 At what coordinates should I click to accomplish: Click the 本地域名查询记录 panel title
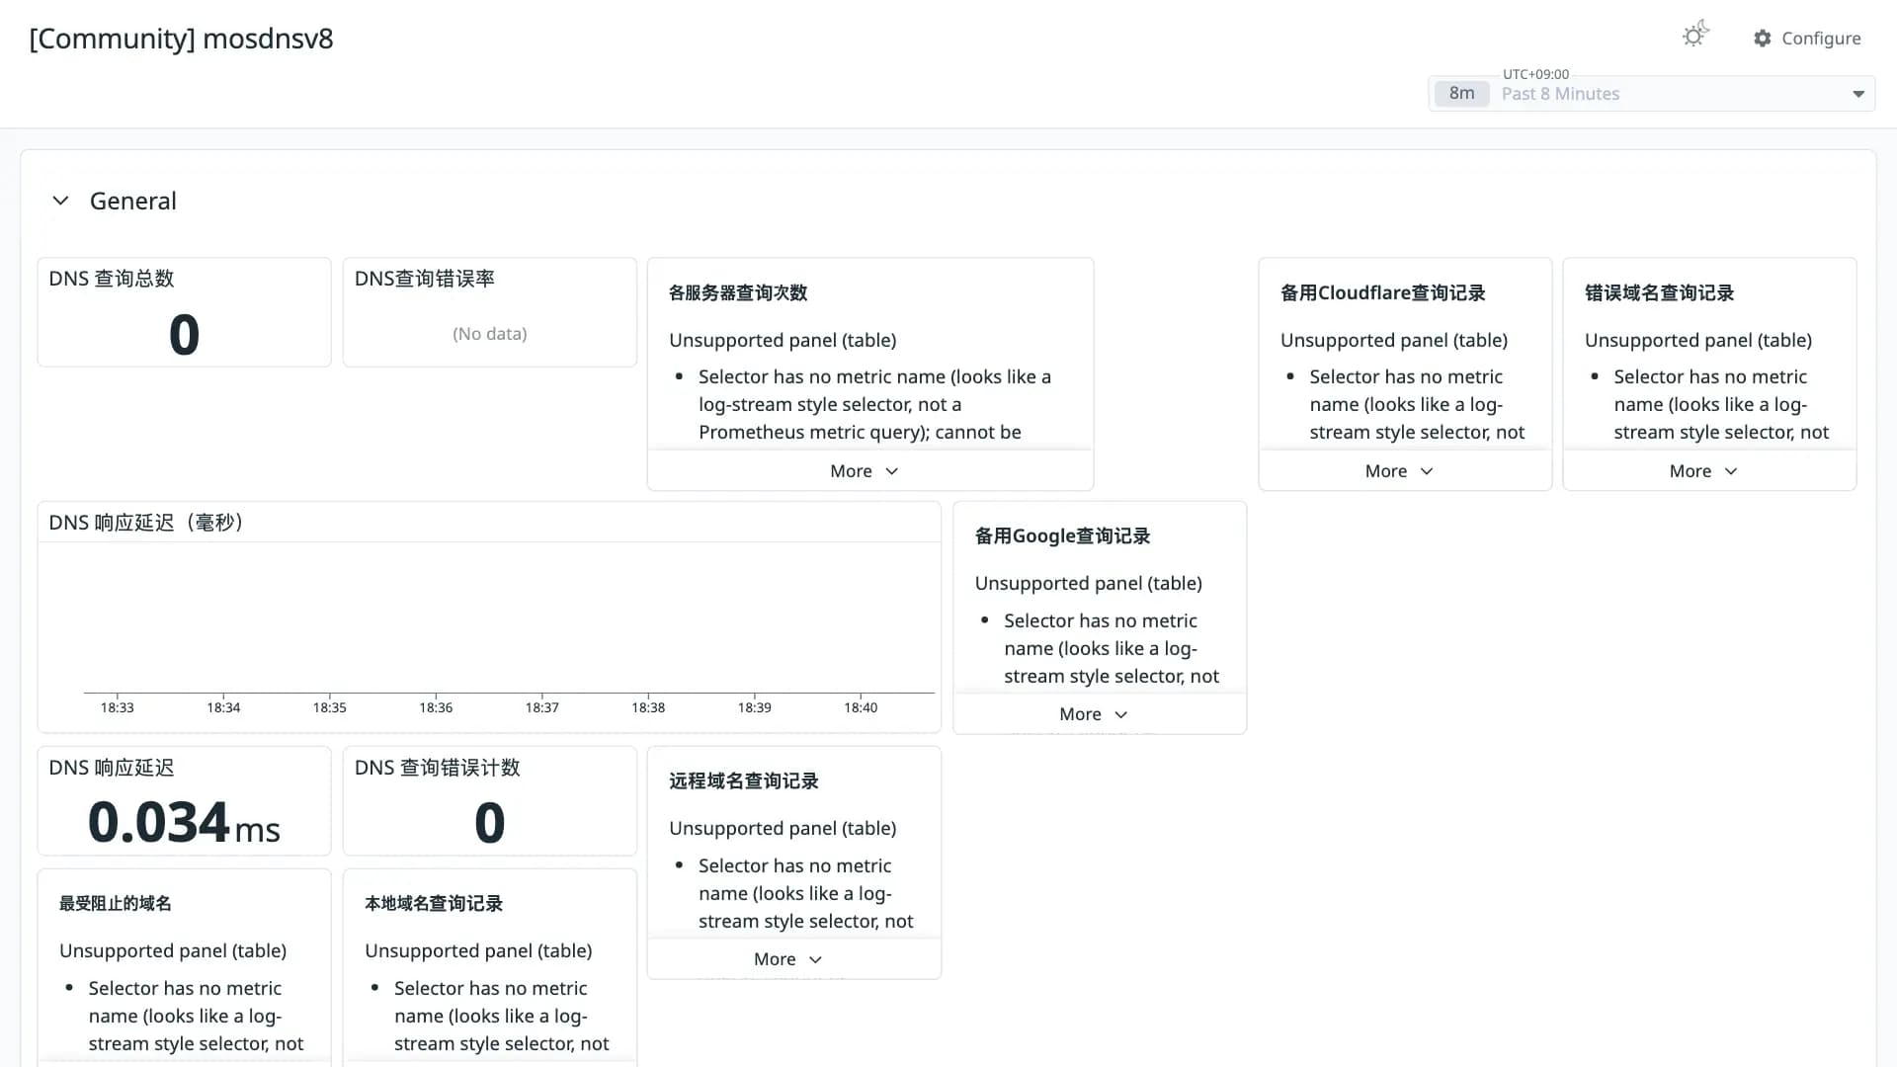434,903
